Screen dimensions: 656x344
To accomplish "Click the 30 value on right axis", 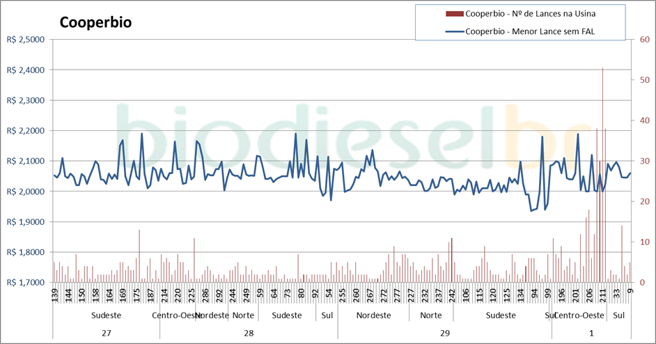I will [x=643, y=161].
